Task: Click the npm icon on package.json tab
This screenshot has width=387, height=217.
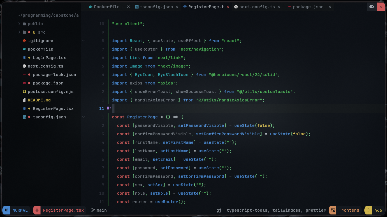Action: [289, 7]
